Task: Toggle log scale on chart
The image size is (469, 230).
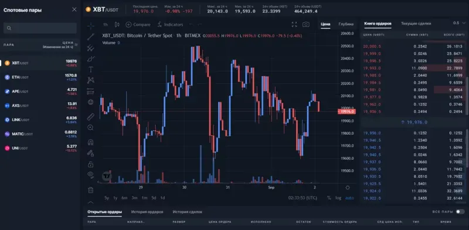Action: point(338,198)
